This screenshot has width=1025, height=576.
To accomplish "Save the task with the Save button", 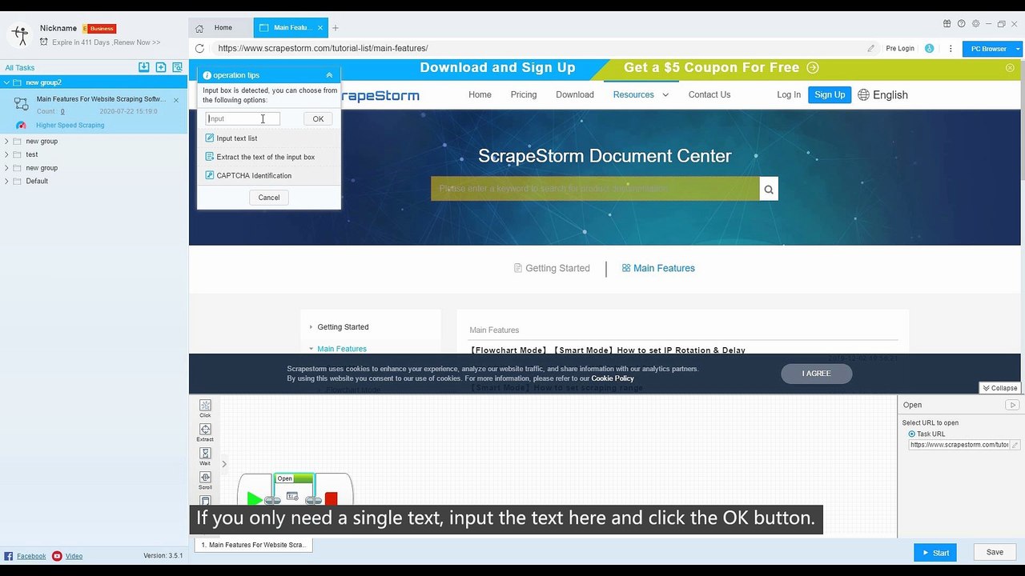I will (x=995, y=552).
